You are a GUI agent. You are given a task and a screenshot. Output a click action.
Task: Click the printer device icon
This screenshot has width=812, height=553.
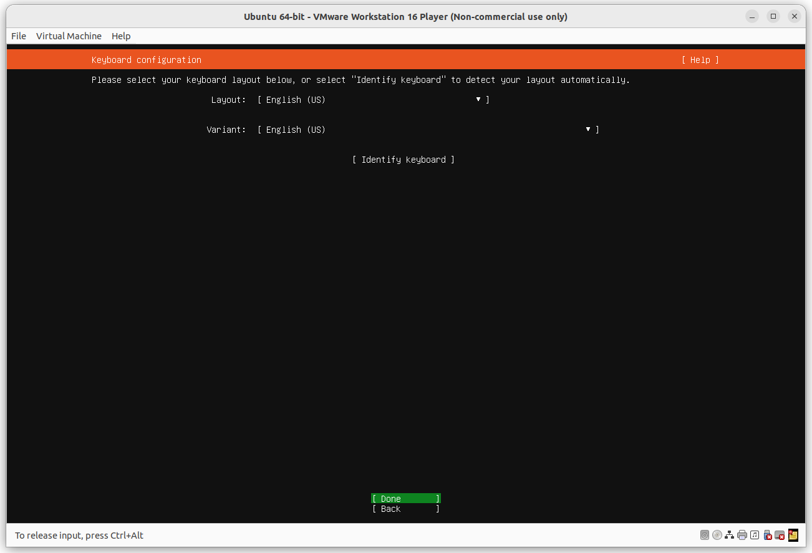pyautogui.click(x=742, y=535)
